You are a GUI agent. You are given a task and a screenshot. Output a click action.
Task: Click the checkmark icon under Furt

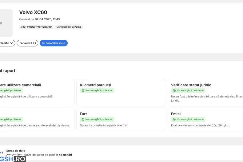[83, 119]
